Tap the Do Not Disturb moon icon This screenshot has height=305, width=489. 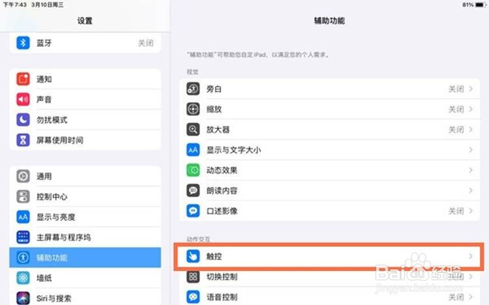[23, 120]
